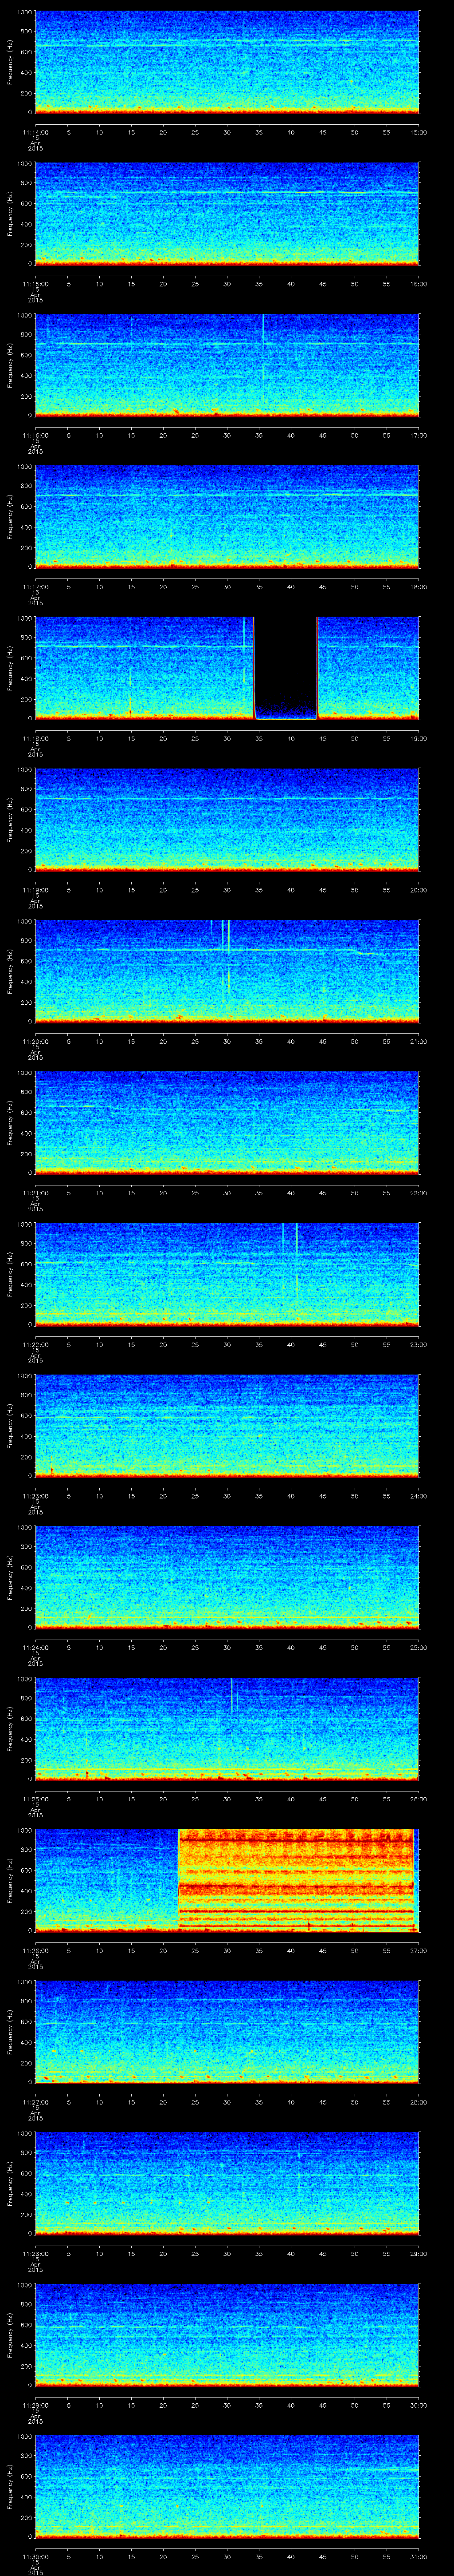Click the 19:00 end time label
Screen dimensions: 454x2576
pos(418,738)
